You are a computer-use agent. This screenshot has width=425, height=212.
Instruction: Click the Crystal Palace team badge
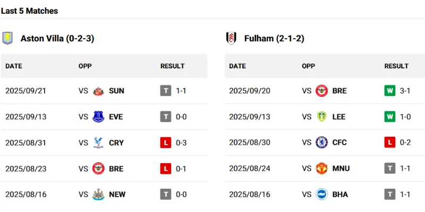[x=98, y=143]
